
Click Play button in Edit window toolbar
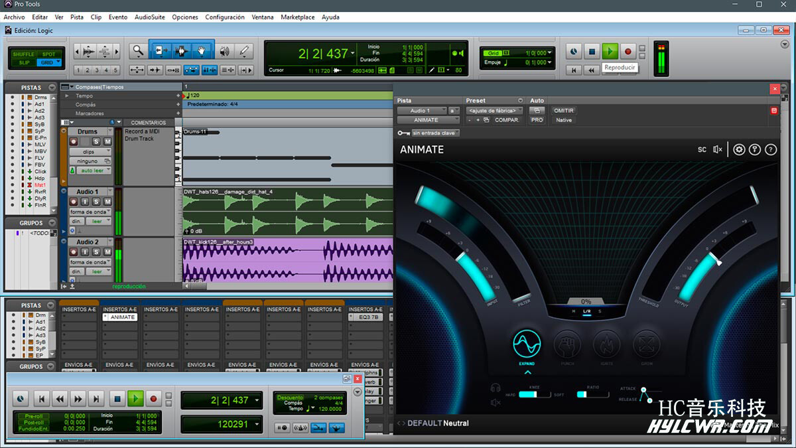(x=610, y=51)
